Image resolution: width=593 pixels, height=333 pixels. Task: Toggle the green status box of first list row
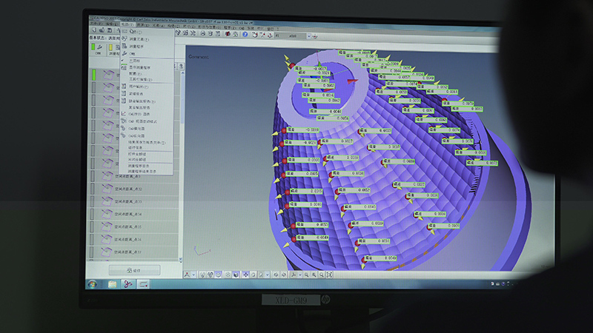click(93, 75)
